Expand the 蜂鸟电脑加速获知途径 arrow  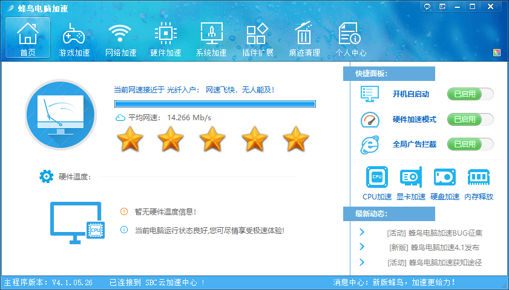(362, 262)
